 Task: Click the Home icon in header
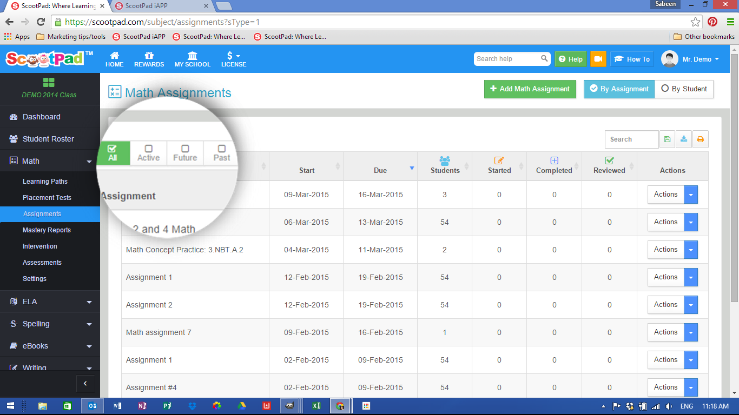tap(114, 59)
